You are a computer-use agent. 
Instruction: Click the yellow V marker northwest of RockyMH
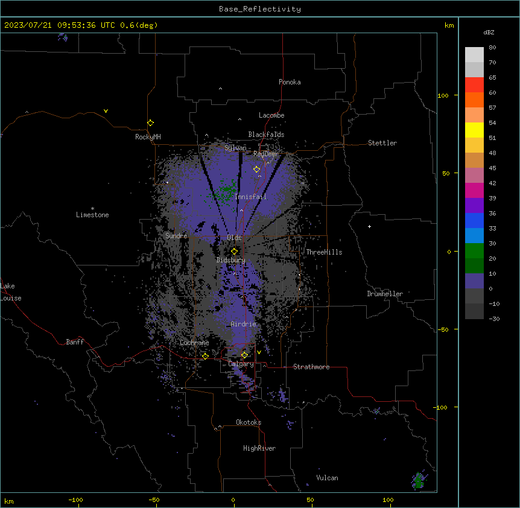point(106,111)
